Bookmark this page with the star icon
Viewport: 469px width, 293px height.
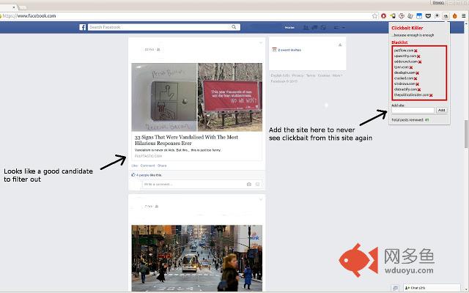pos(374,16)
